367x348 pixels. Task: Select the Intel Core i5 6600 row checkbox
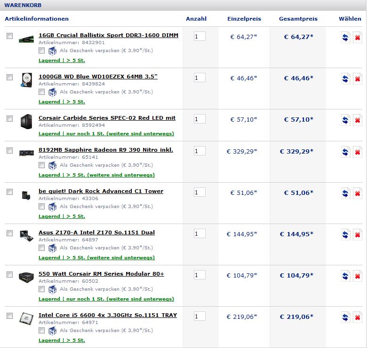click(9, 316)
